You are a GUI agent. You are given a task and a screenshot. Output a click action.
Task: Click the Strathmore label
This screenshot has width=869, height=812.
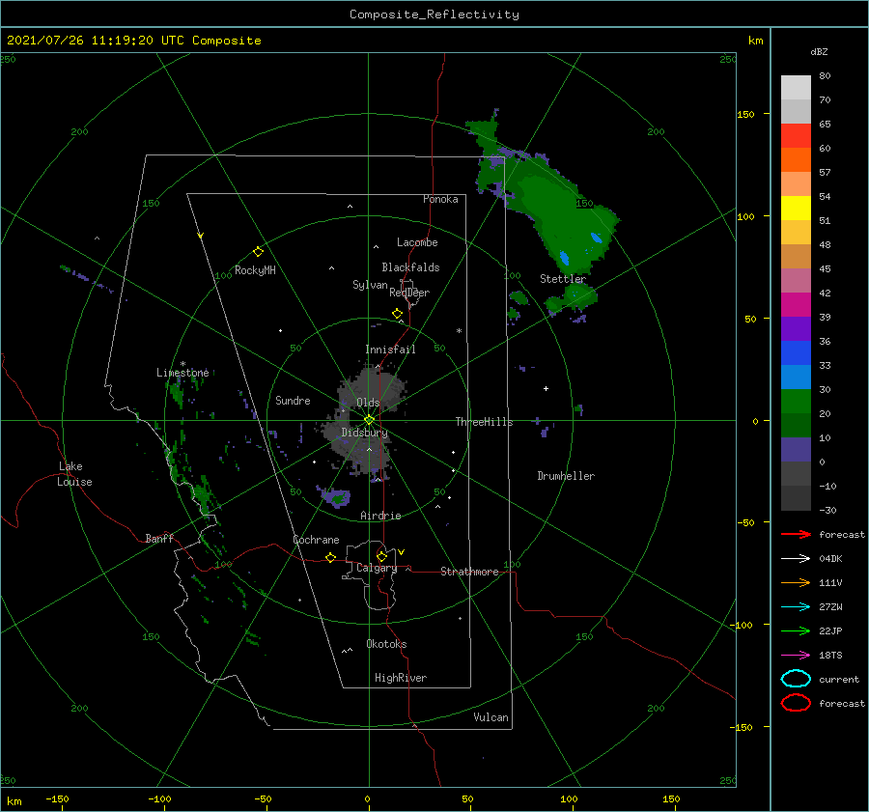tap(469, 572)
